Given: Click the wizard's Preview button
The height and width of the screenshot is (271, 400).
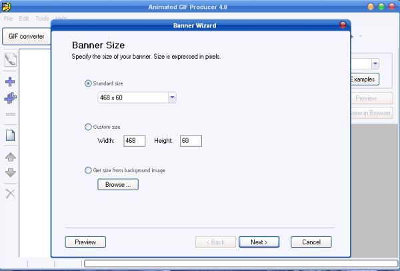Looking at the screenshot, I should tap(85, 242).
